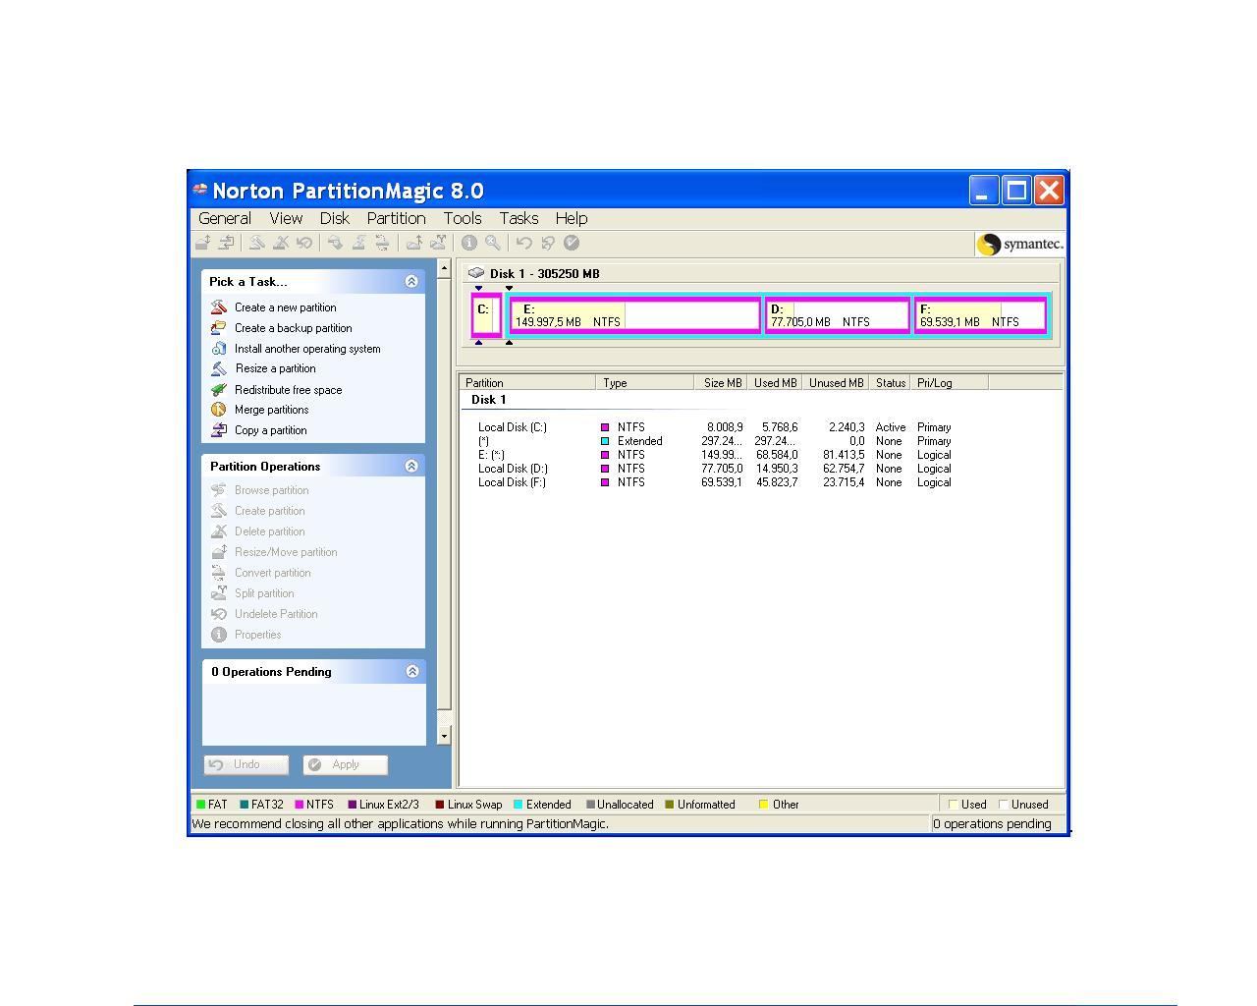Click the Merge partitions task icon
The image size is (1257, 1006).
[219, 410]
